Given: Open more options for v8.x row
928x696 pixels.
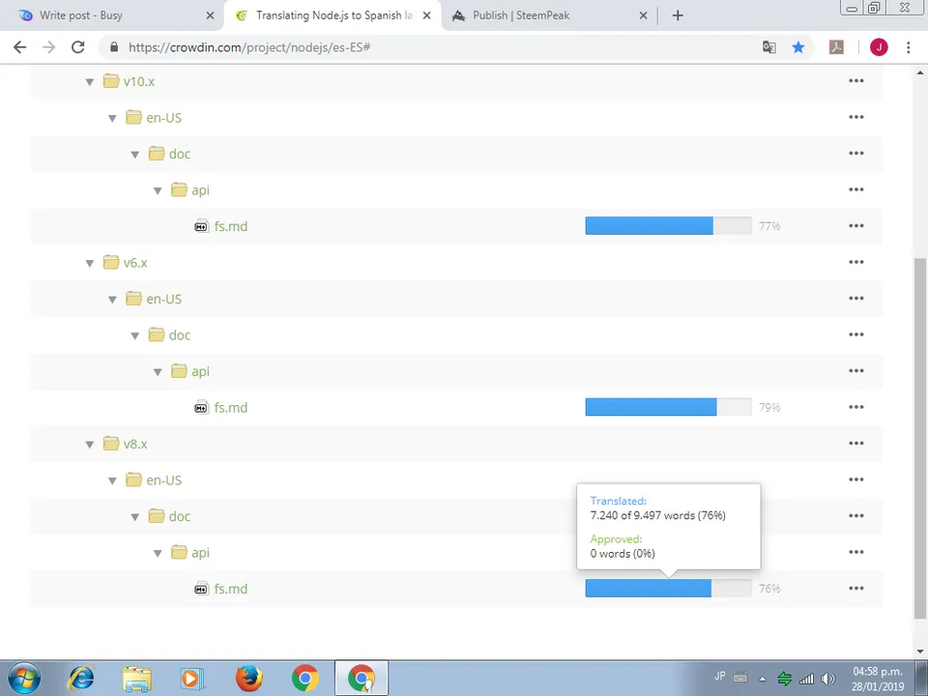Looking at the screenshot, I should [x=856, y=443].
